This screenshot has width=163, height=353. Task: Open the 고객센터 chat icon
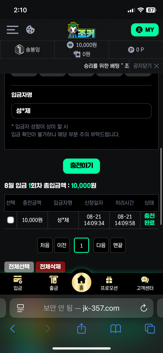click(145, 283)
